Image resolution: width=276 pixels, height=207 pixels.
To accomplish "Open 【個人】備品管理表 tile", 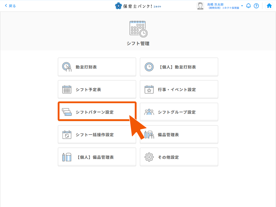I will coord(97,157).
